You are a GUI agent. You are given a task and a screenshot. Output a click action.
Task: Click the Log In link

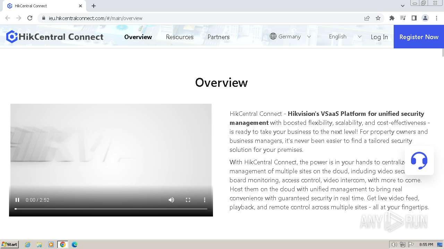pyautogui.click(x=379, y=37)
